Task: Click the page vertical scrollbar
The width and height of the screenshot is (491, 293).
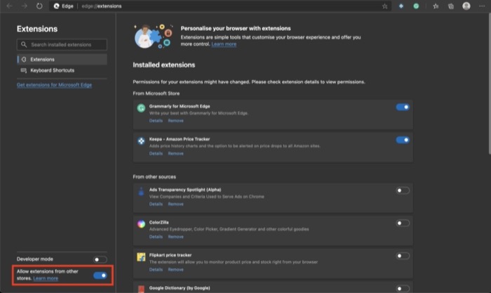Action: pos(489,84)
